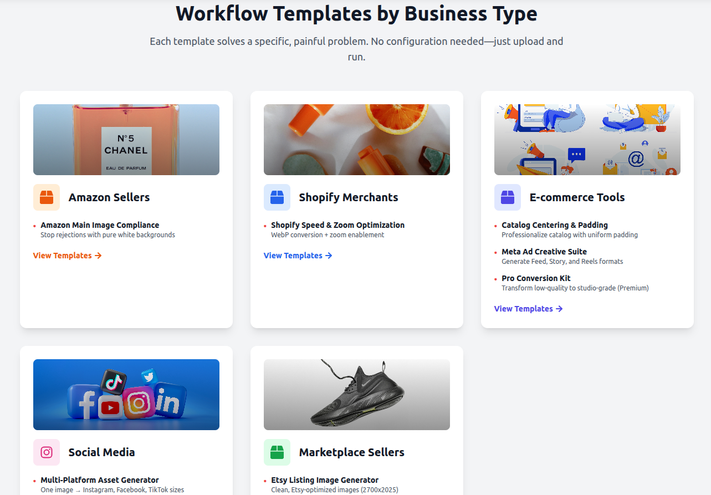Click the pink Instagram Social Media icon
Screen dimensions: 711x495
pyautogui.click(x=47, y=452)
